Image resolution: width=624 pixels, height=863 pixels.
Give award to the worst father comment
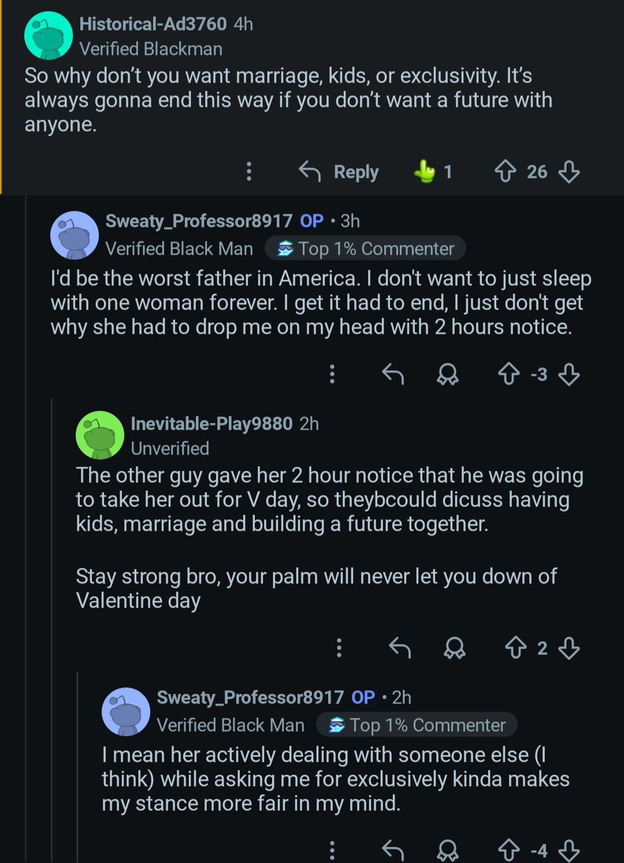448,374
